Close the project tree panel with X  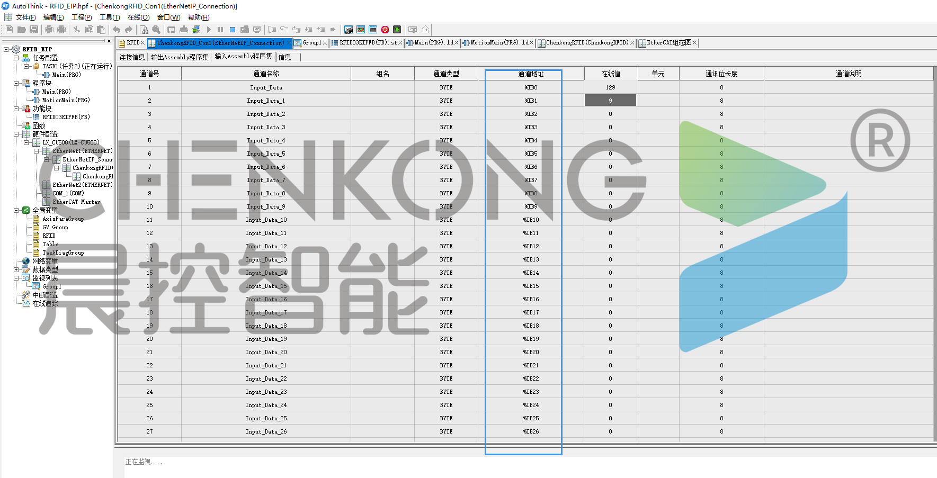[109, 41]
